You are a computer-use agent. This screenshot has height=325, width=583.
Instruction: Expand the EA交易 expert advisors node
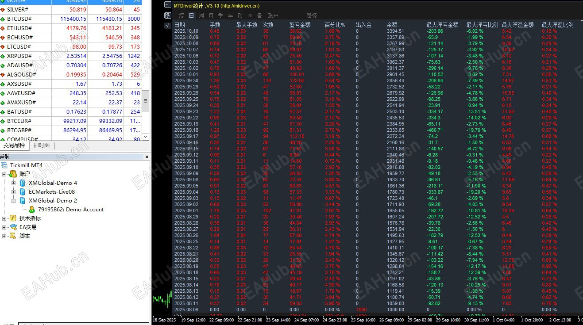(5, 227)
